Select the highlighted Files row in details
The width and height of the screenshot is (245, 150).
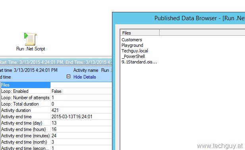click(26, 85)
